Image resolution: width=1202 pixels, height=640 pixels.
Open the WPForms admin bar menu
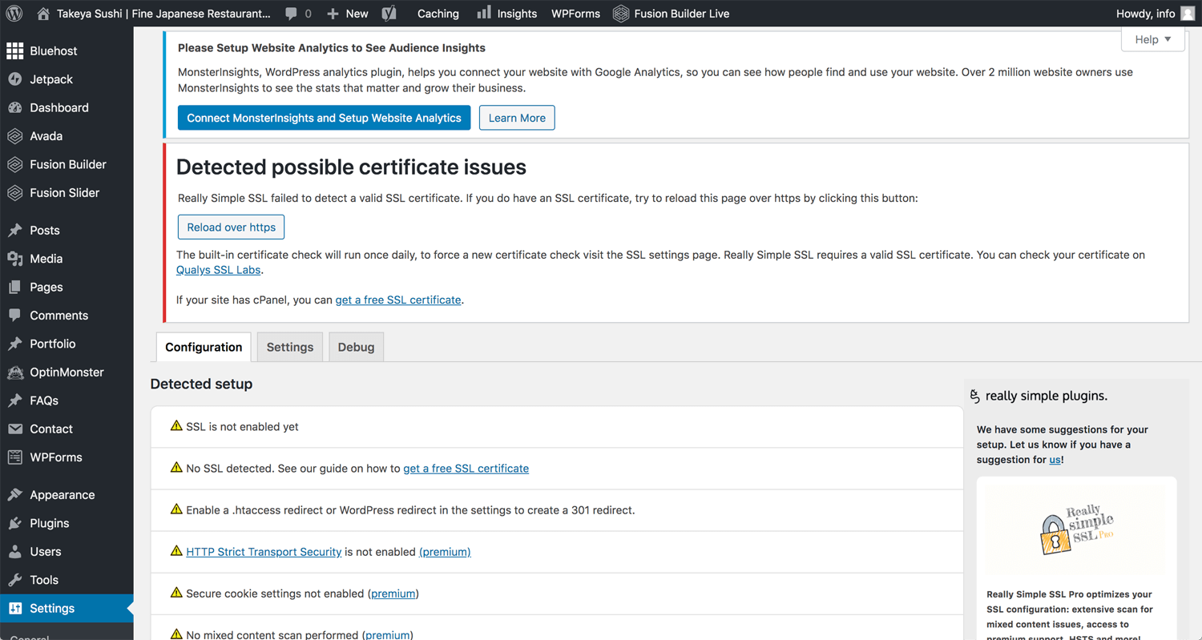coord(575,14)
